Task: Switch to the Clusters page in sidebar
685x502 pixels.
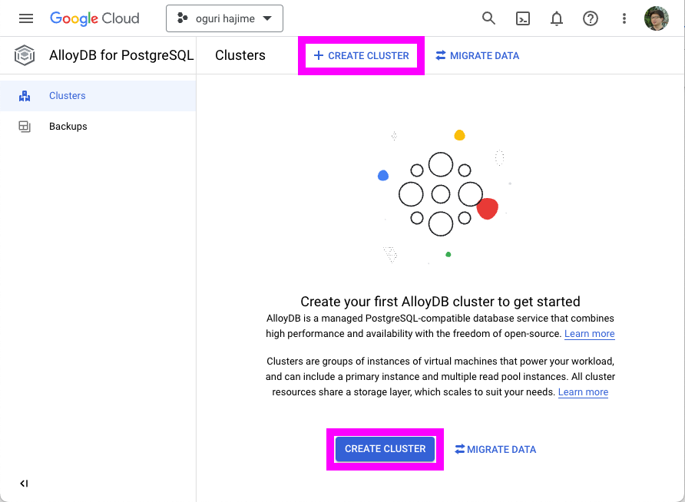Action: 67,95
